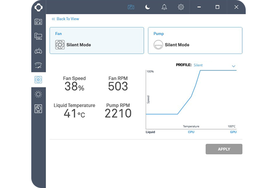Open the lighting sun sidebar icon
The width and height of the screenshot is (277, 188).
coord(38,95)
